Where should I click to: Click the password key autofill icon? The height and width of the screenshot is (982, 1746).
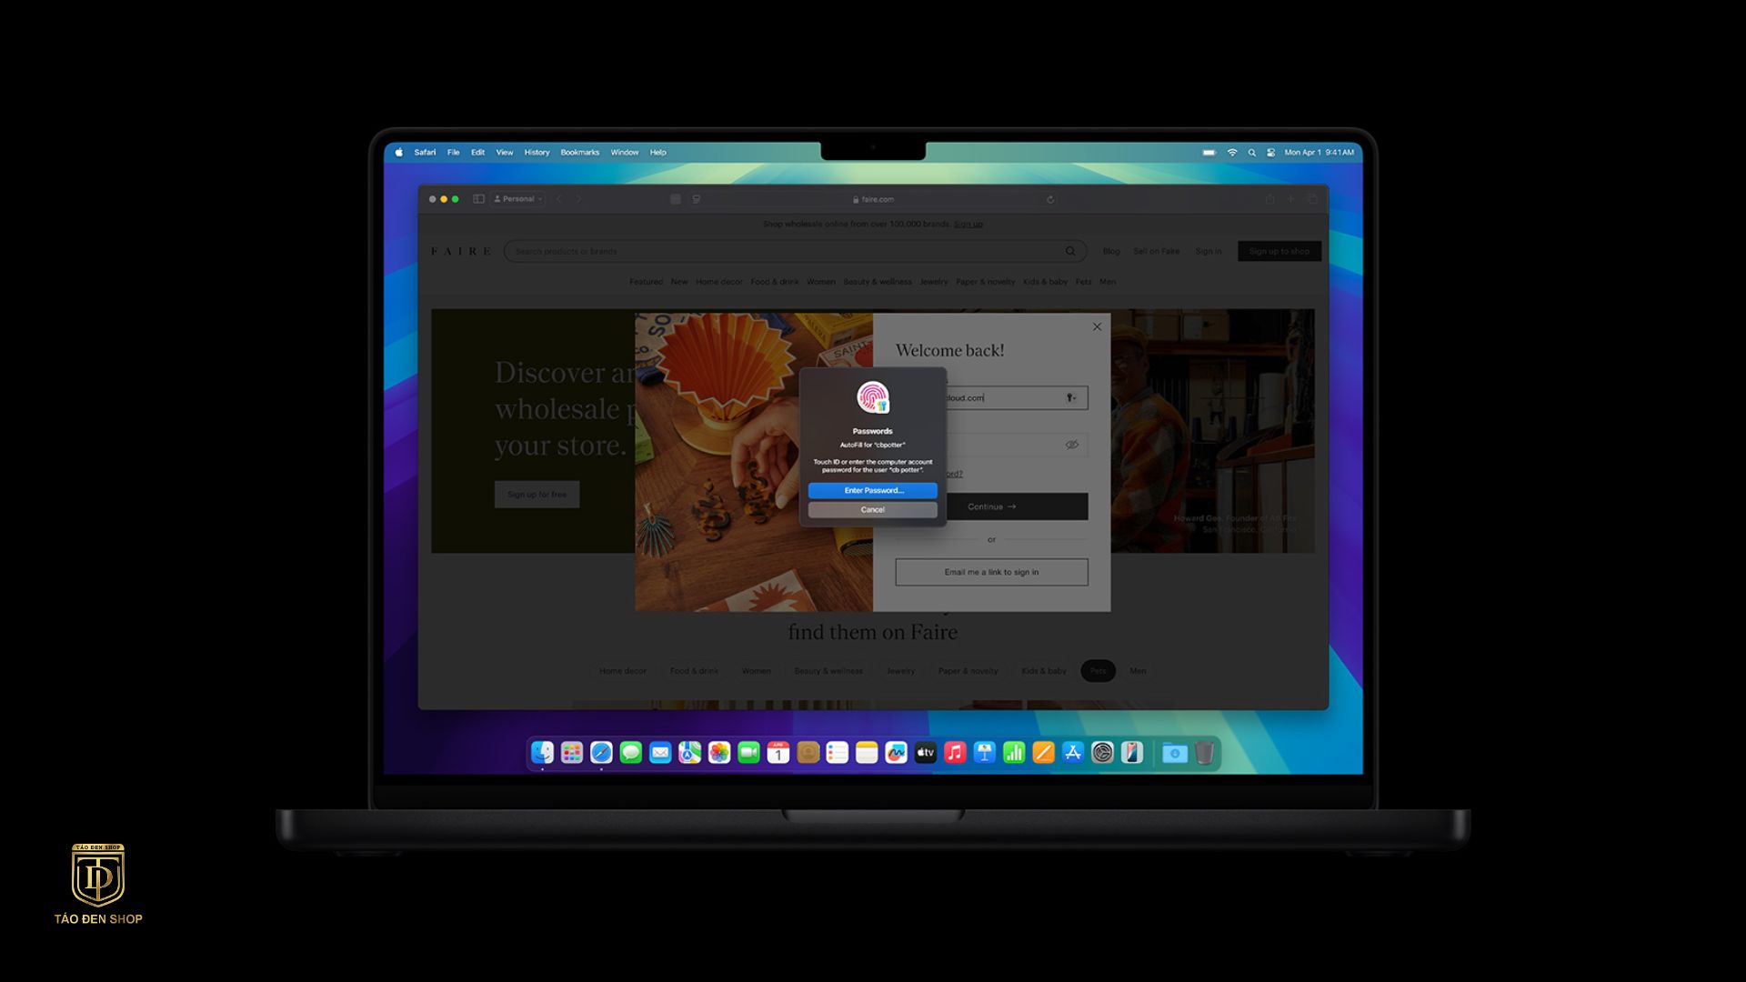[x=1071, y=397]
